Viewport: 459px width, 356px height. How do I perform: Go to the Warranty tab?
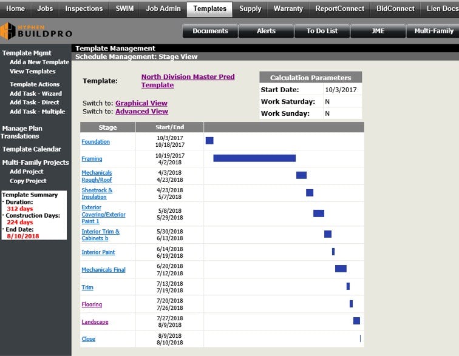(288, 8)
